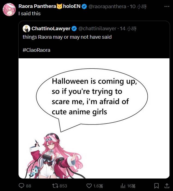Open view analytics bar chart icon
Screen dimensions: 173x191
[x=123, y=186]
